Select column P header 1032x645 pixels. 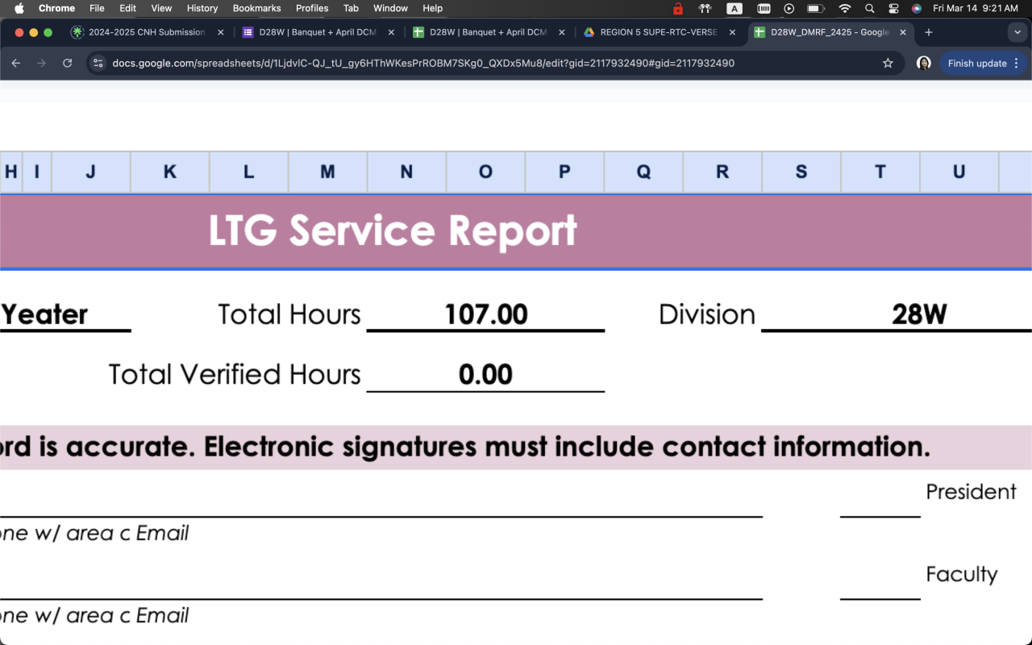click(x=564, y=172)
